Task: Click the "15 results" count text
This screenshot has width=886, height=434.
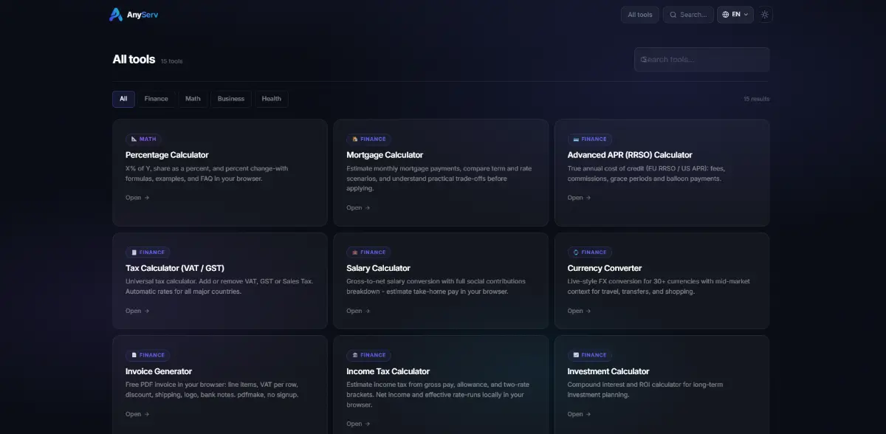Action: coord(756,99)
